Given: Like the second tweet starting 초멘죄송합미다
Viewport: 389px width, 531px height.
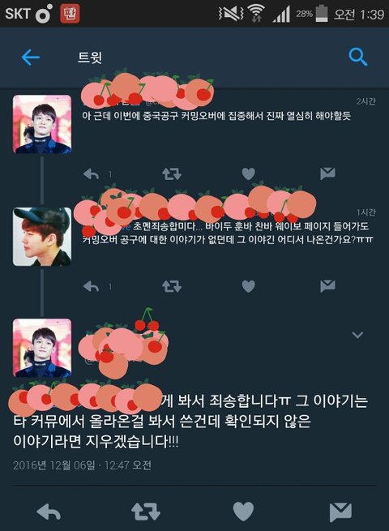Looking at the screenshot, I should point(249,286).
